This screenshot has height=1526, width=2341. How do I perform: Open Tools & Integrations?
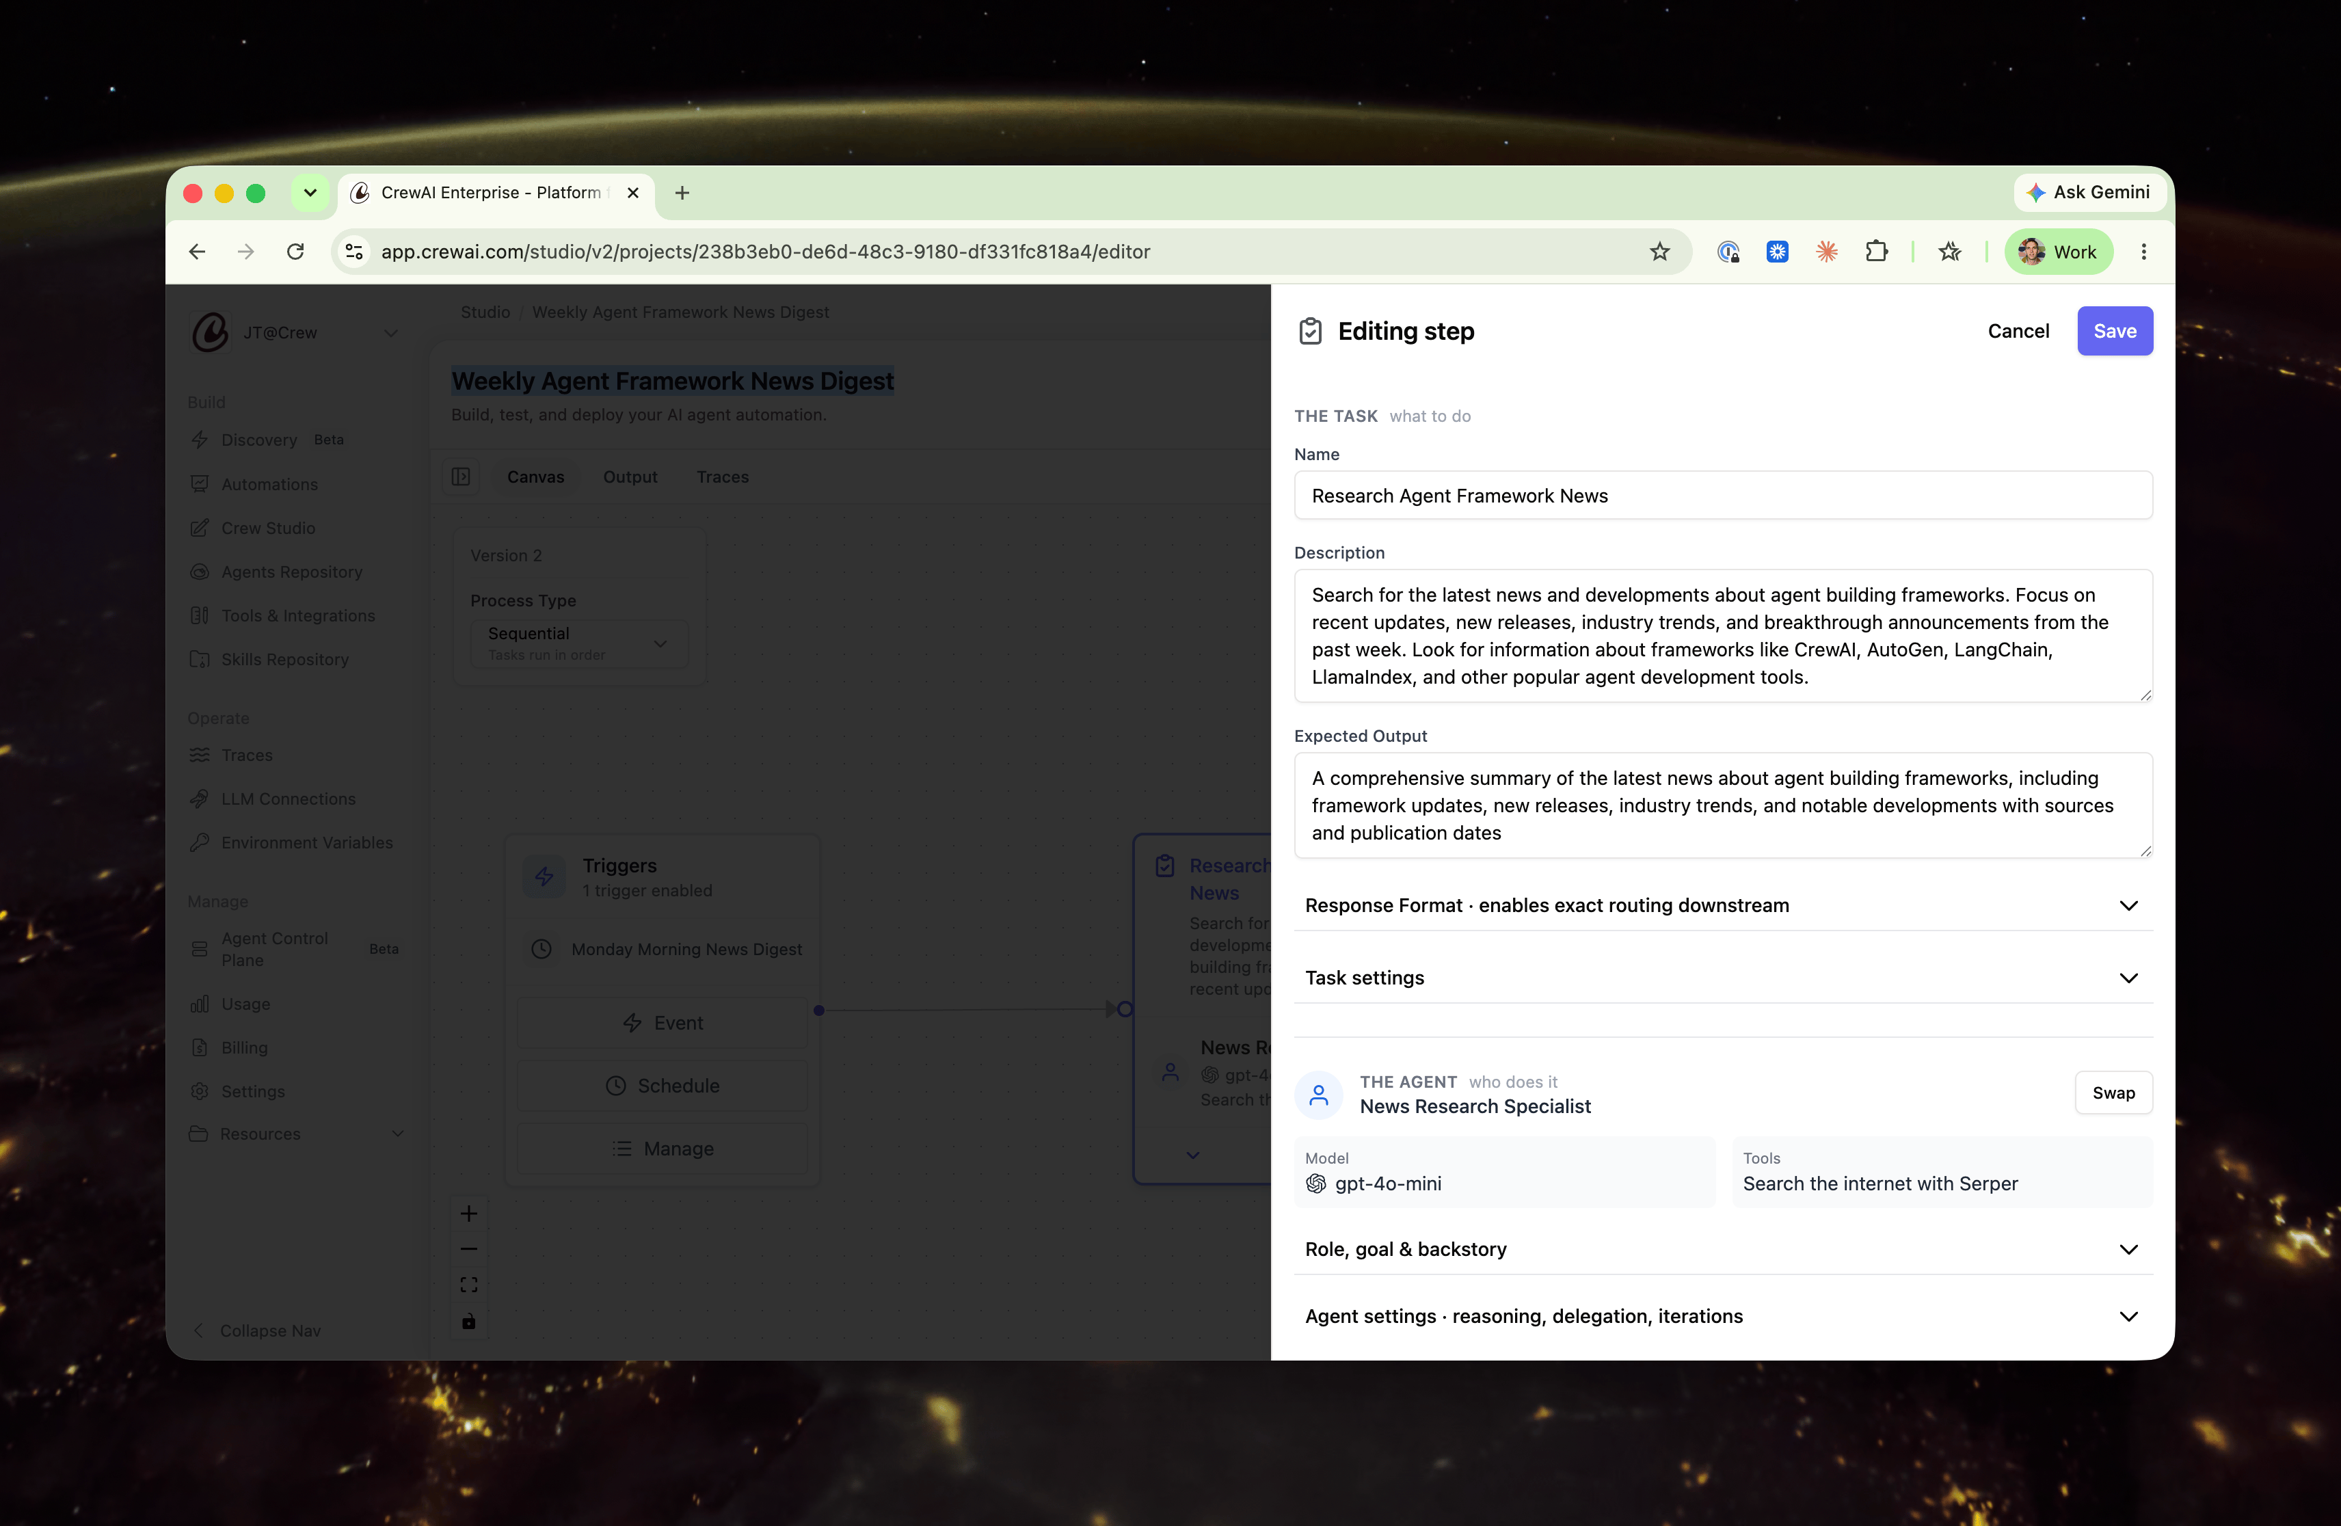[x=297, y=615]
